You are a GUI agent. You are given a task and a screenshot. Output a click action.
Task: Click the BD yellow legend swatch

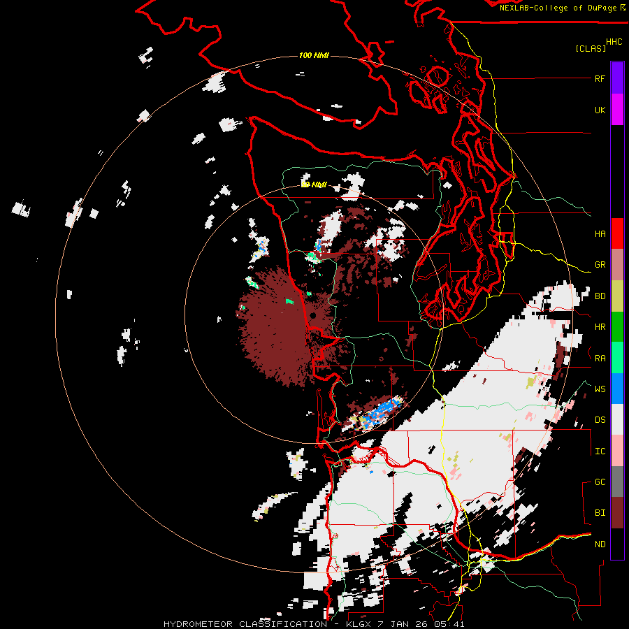coord(617,296)
